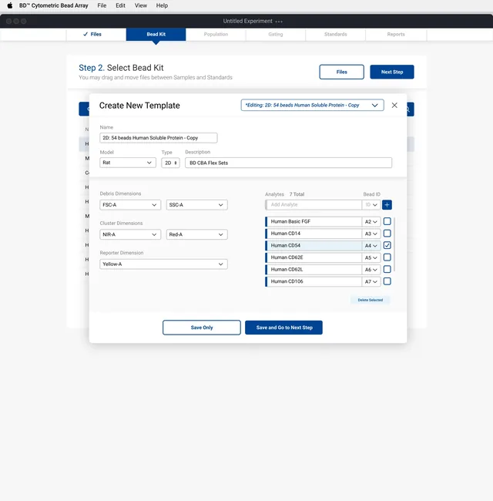493x501 pixels.
Task: Go to the Population tab
Action: [216, 34]
